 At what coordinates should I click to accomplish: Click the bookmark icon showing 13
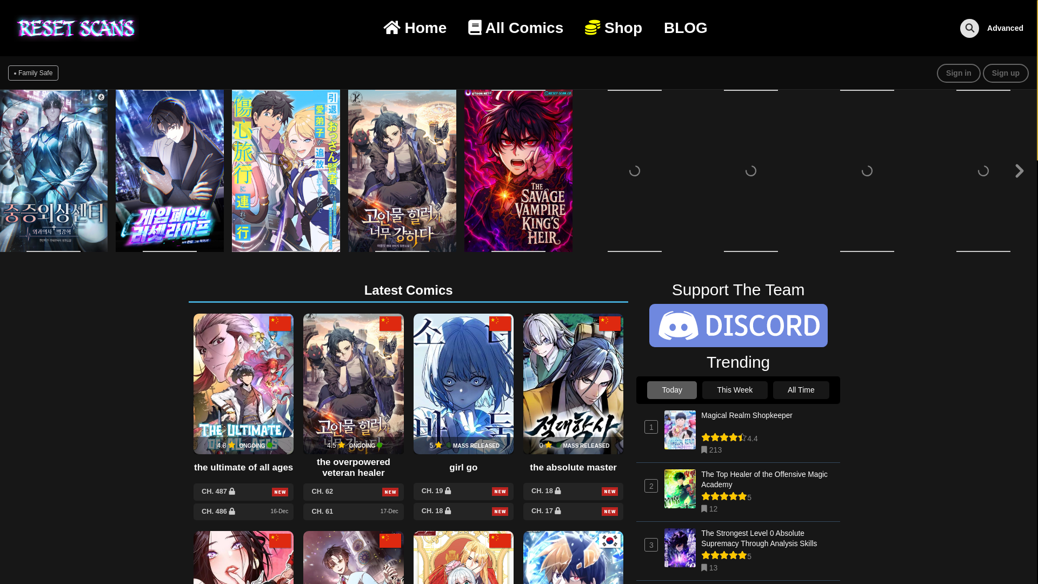tap(704, 568)
